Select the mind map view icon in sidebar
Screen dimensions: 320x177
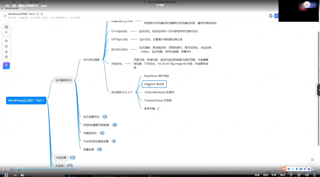pyautogui.click(x=6, y=27)
